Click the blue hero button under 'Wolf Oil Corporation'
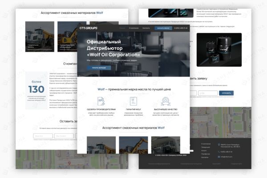267x178 pixels. point(99,68)
